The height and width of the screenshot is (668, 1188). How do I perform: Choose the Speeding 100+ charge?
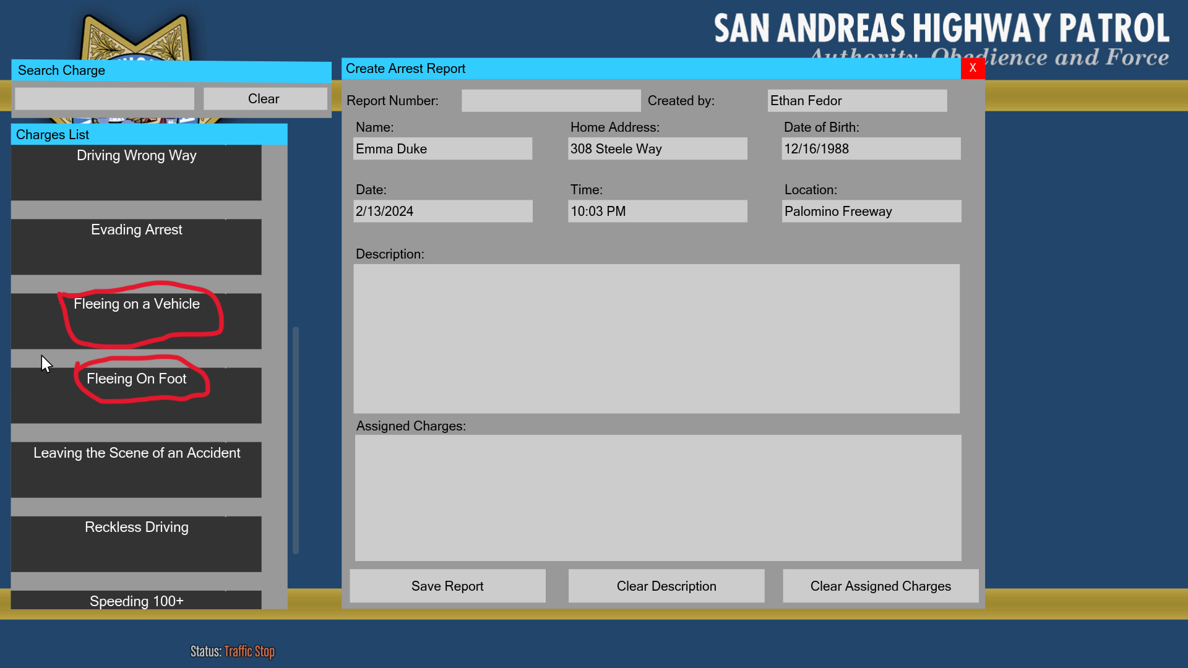coord(136,600)
